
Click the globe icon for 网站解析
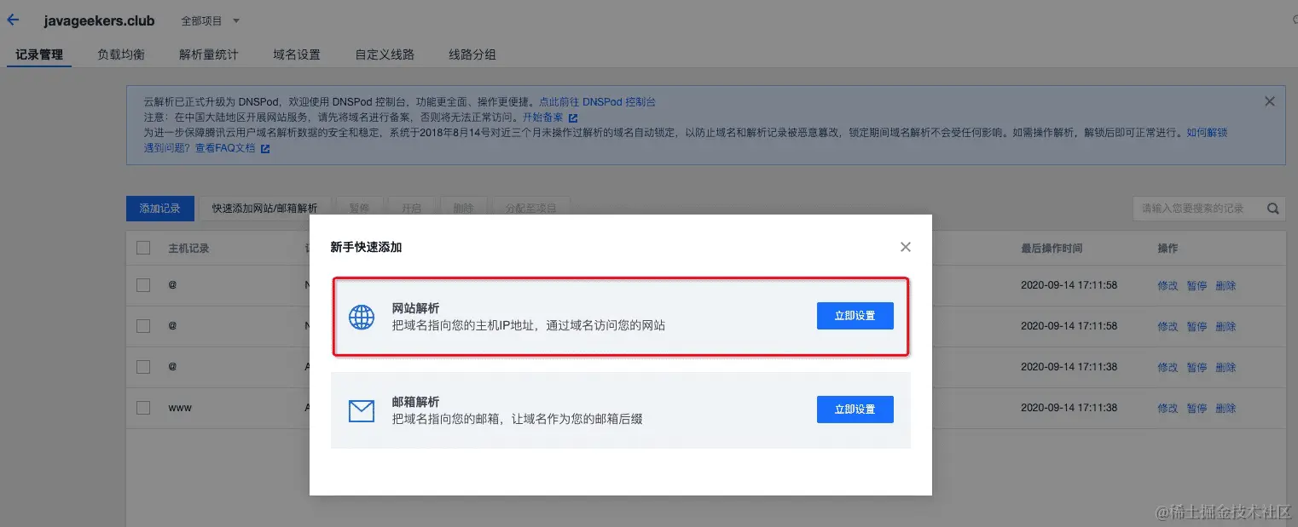362,316
